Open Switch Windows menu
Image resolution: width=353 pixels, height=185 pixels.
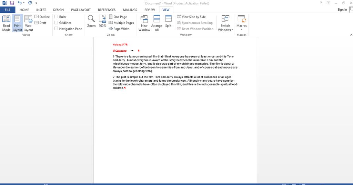pos(225,23)
